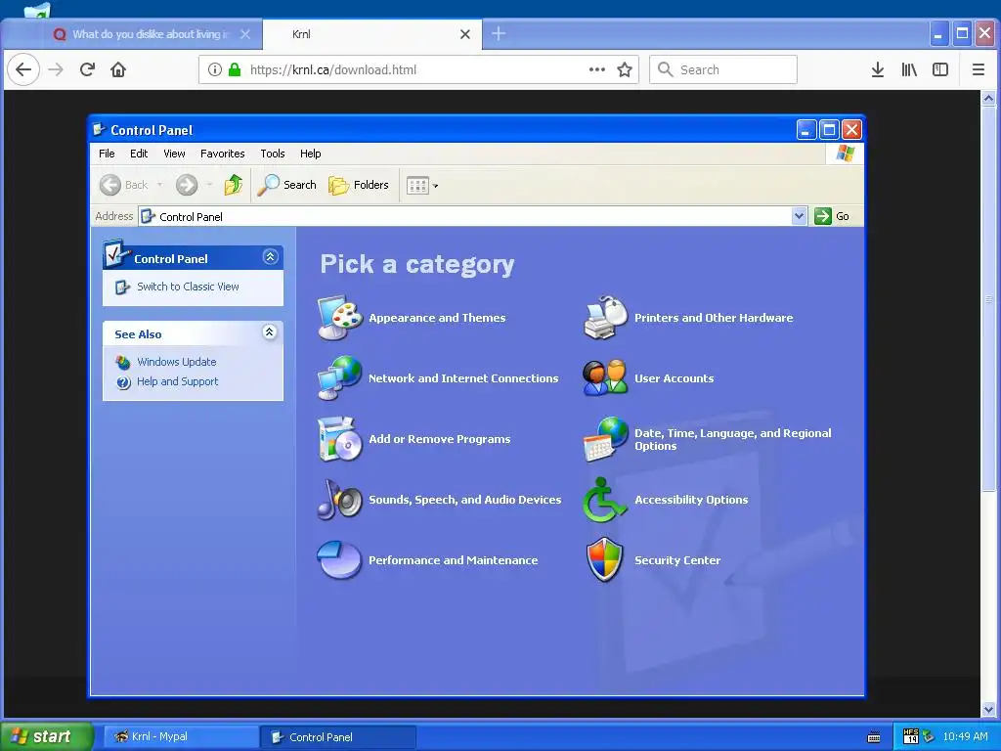Viewport: 1001px width, 751px height.
Task: Click the taskbar clock showing 10:49 AM
Action: click(965, 736)
